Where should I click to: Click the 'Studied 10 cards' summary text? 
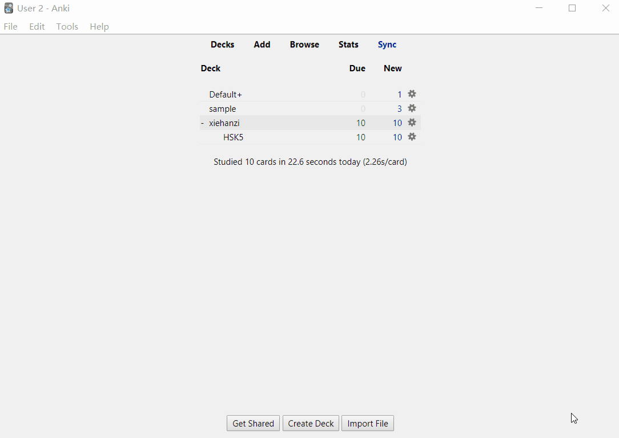click(310, 162)
